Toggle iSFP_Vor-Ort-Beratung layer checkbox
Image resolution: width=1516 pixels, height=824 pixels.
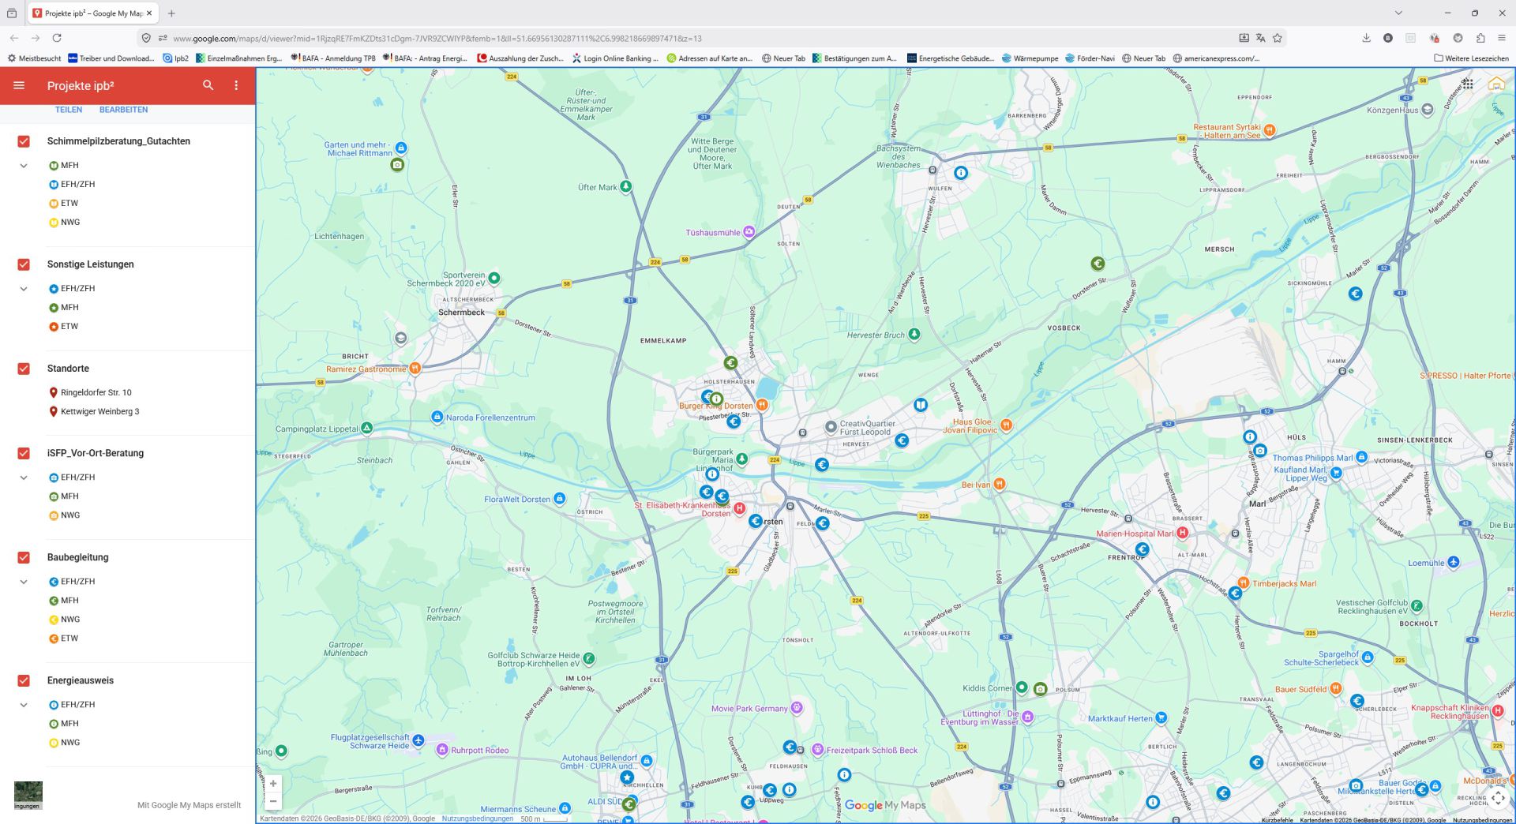click(24, 453)
